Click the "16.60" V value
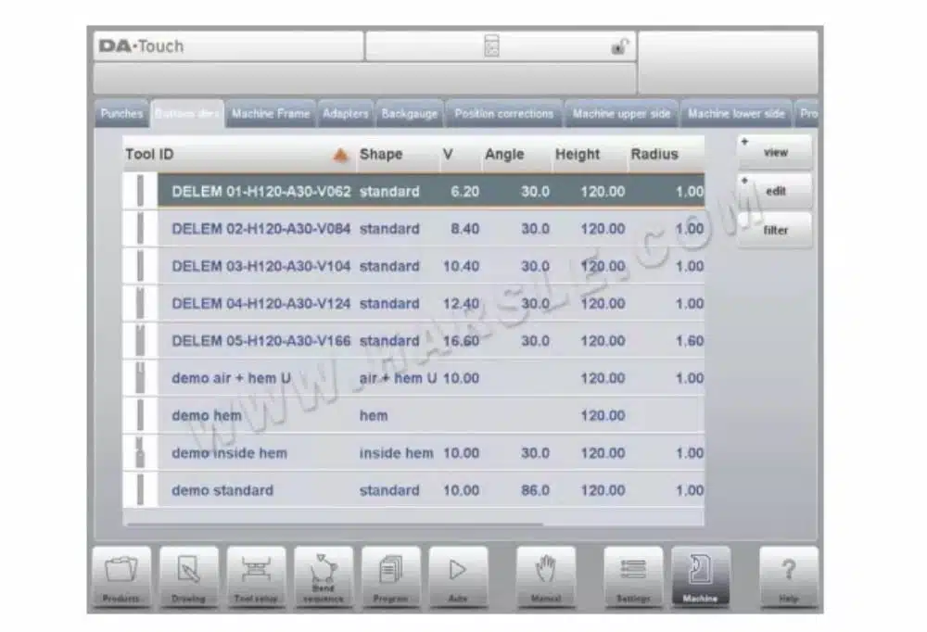The image size is (927, 632). [x=461, y=341]
